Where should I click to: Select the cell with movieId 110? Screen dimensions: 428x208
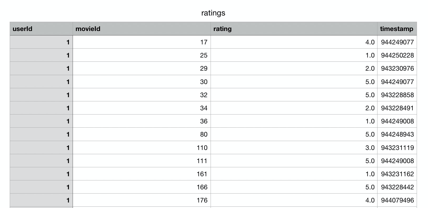(x=142, y=148)
